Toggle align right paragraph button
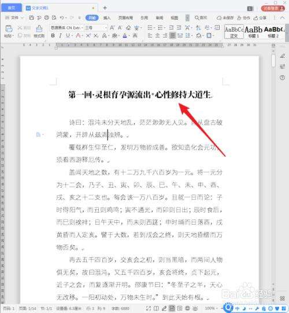The height and width of the screenshot is (313, 289). pos(165,36)
